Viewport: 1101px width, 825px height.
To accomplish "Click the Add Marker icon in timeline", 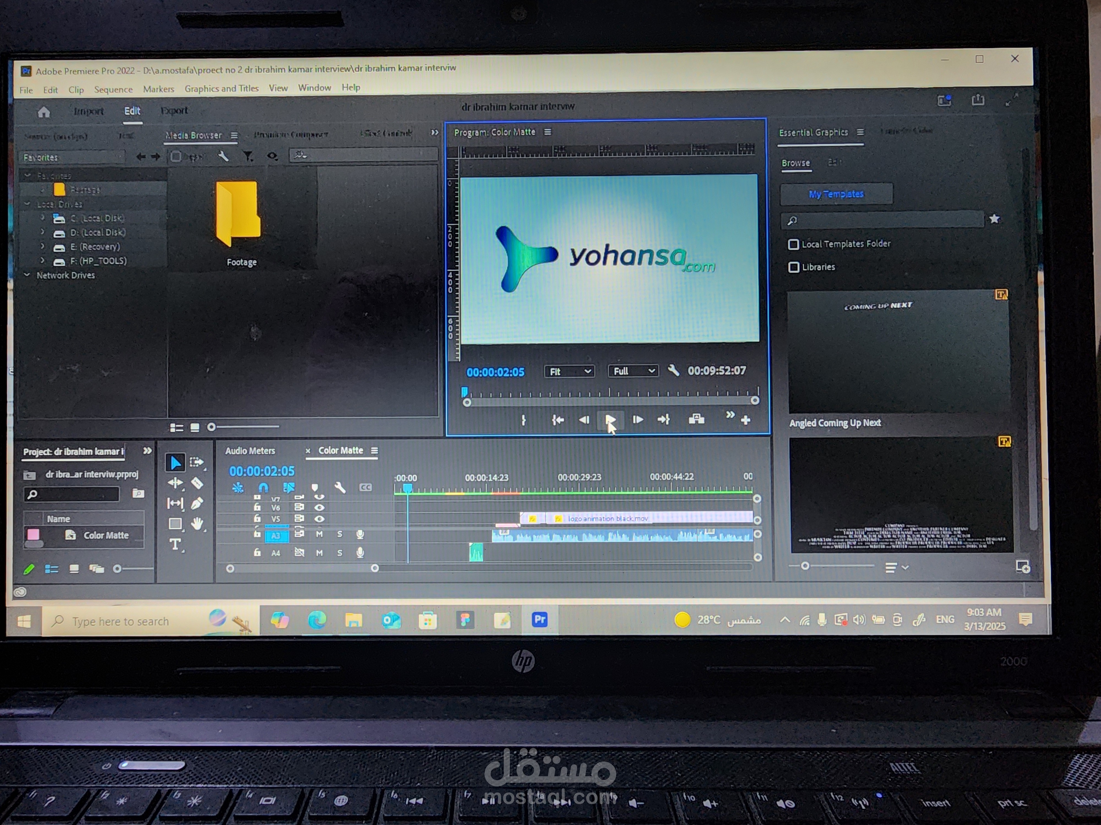I will [315, 487].
